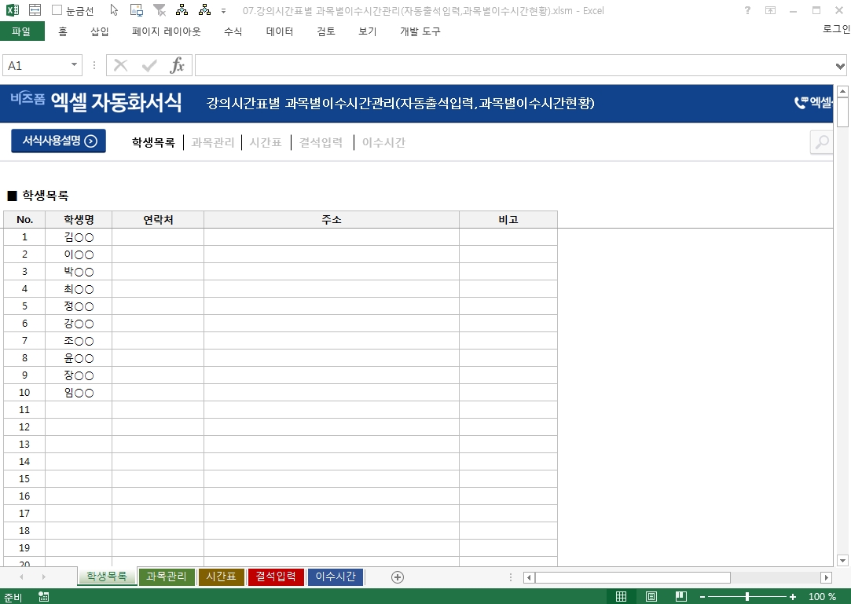Image resolution: width=851 pixels, height=604 pixels.
Task: Open the 데이터 ribbon tab
Action: [x=280, y=31]
